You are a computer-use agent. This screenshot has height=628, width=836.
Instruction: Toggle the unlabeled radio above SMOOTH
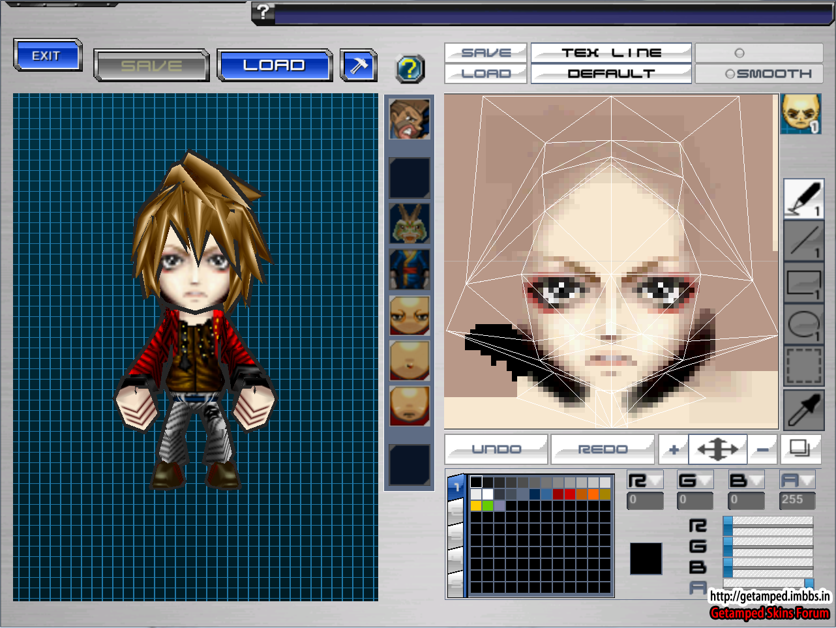pos(739,53)
